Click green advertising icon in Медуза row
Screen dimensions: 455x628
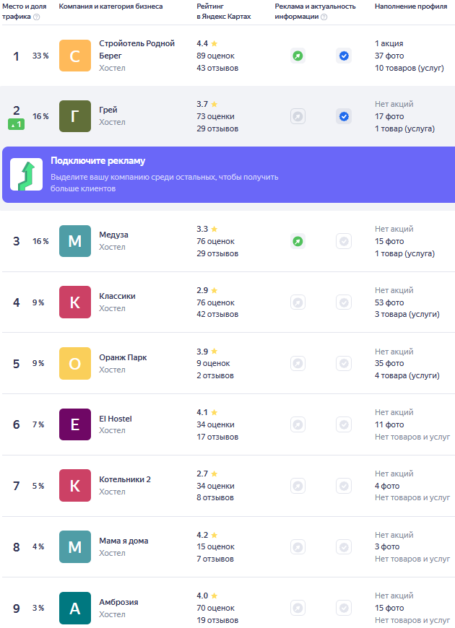(298, 241)
